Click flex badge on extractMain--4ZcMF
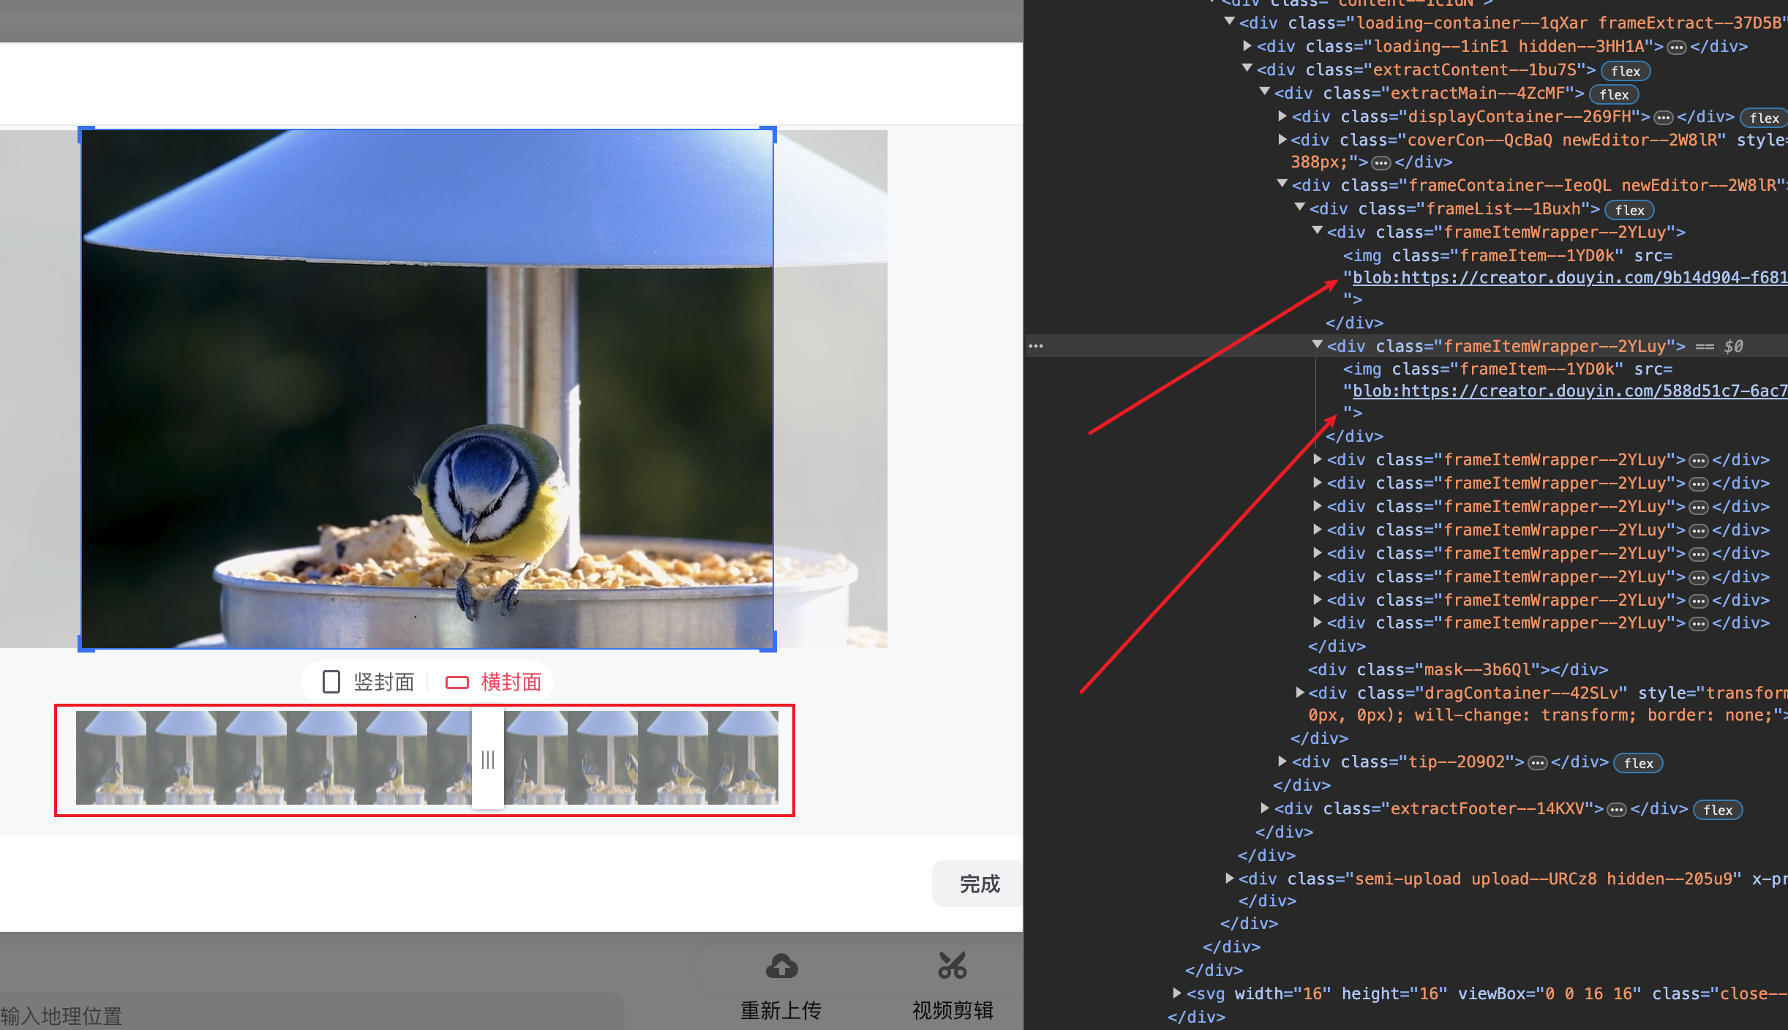Image resolution: width=1788 pixels, height=1030 pixels. (1614, 94)
